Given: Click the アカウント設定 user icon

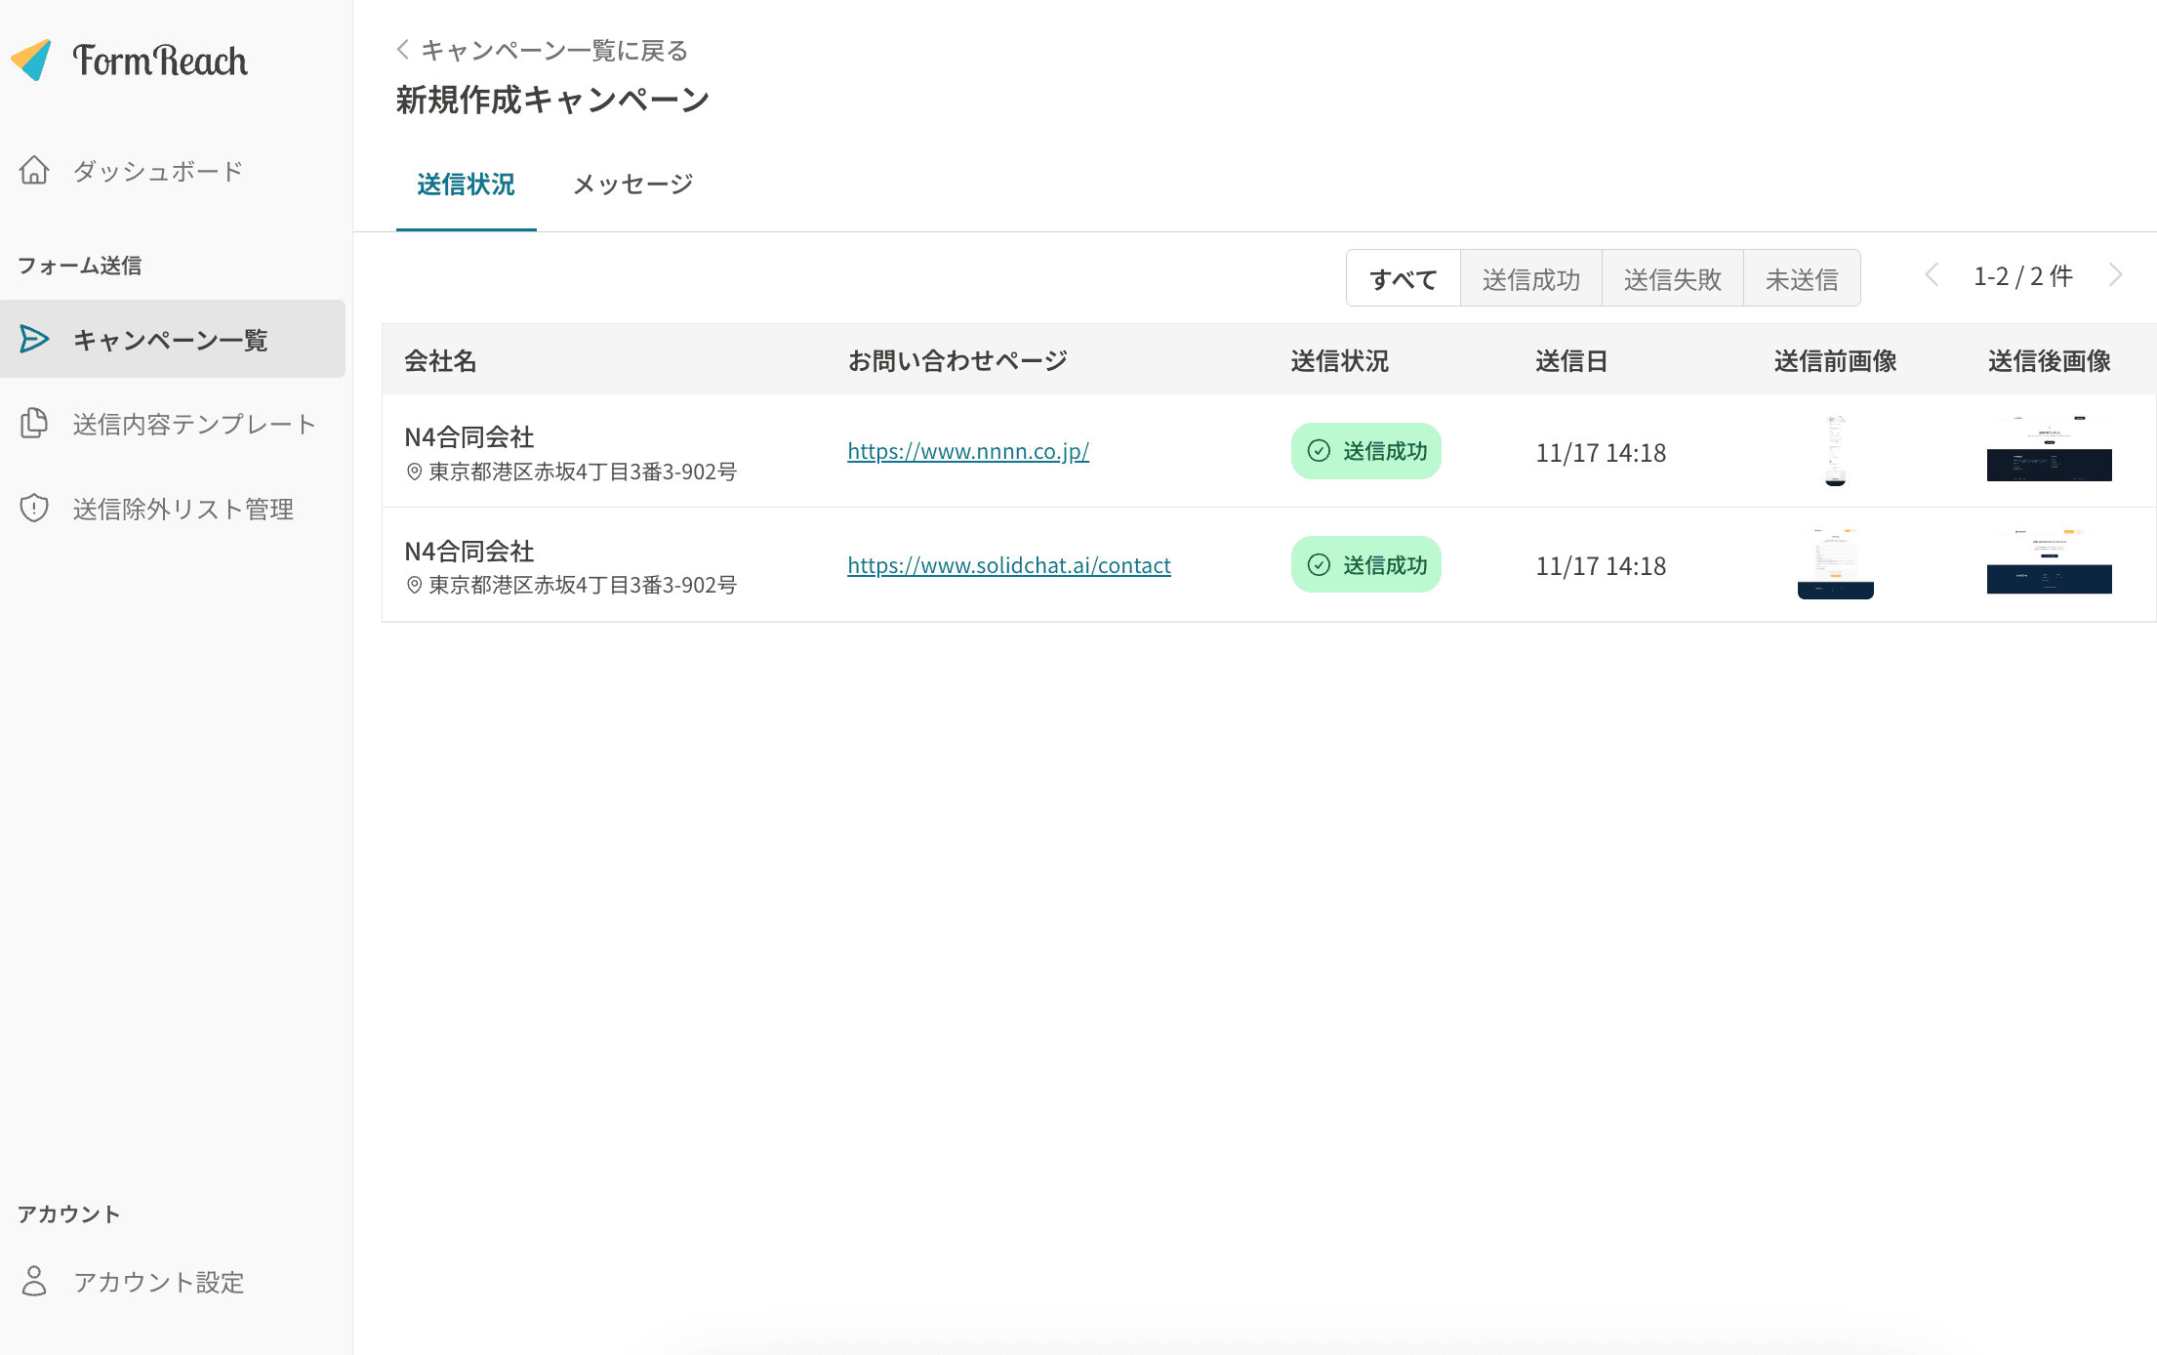Looking at the screenshot, I should tap(35, 1282).
